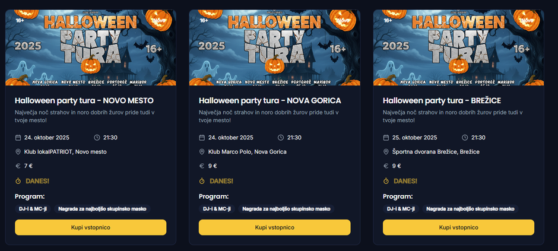Select DJ-i & MC-ji tag on Nova Gorica card
The height and width of the screenshot is (251, 558).
click(216, 209)
